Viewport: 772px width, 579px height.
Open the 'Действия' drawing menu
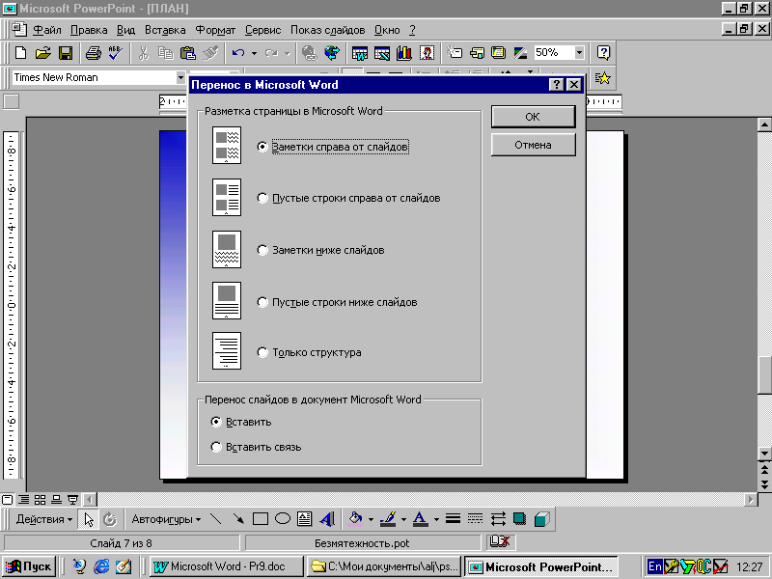click(44, 519)
